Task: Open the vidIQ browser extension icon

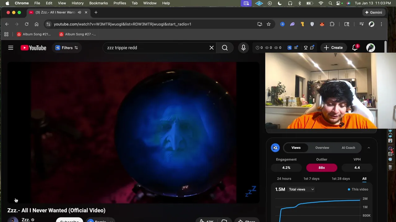Action: click(x=282, y=24)
